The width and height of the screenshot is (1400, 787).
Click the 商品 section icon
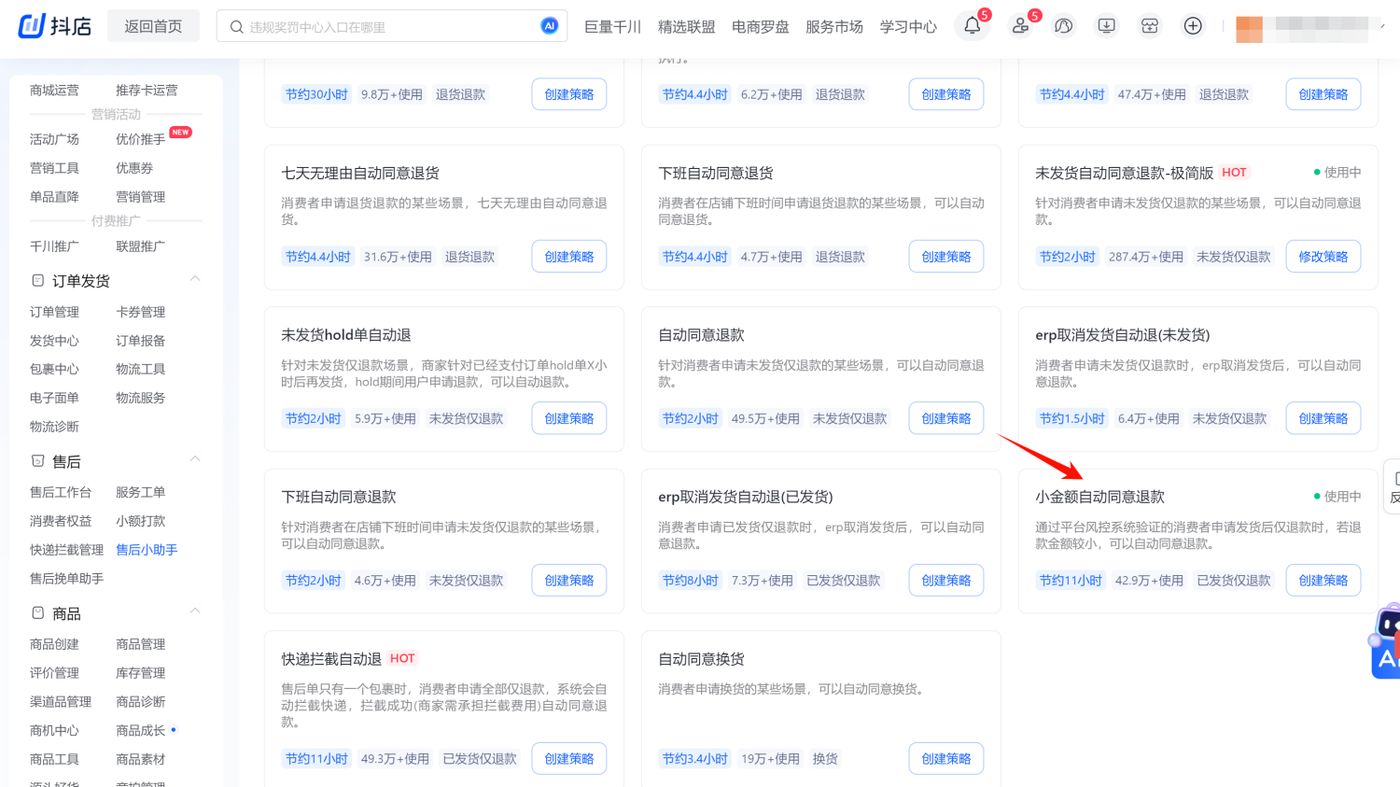coord(38,612)
